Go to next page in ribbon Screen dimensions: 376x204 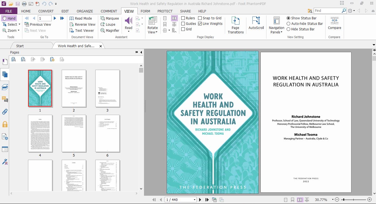[x=55, y=18]
